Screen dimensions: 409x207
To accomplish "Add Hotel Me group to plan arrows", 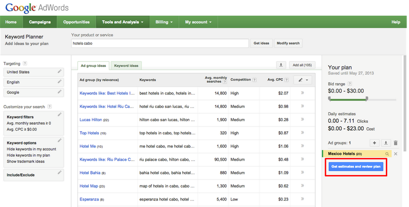I will 303,146.
